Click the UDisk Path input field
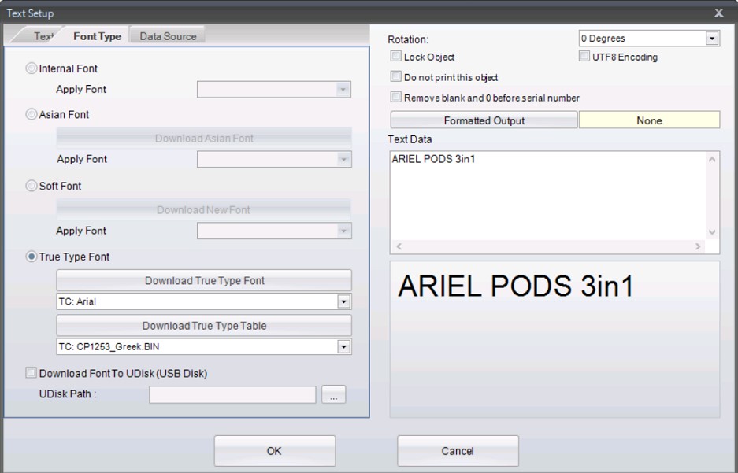 coord(232,394)
